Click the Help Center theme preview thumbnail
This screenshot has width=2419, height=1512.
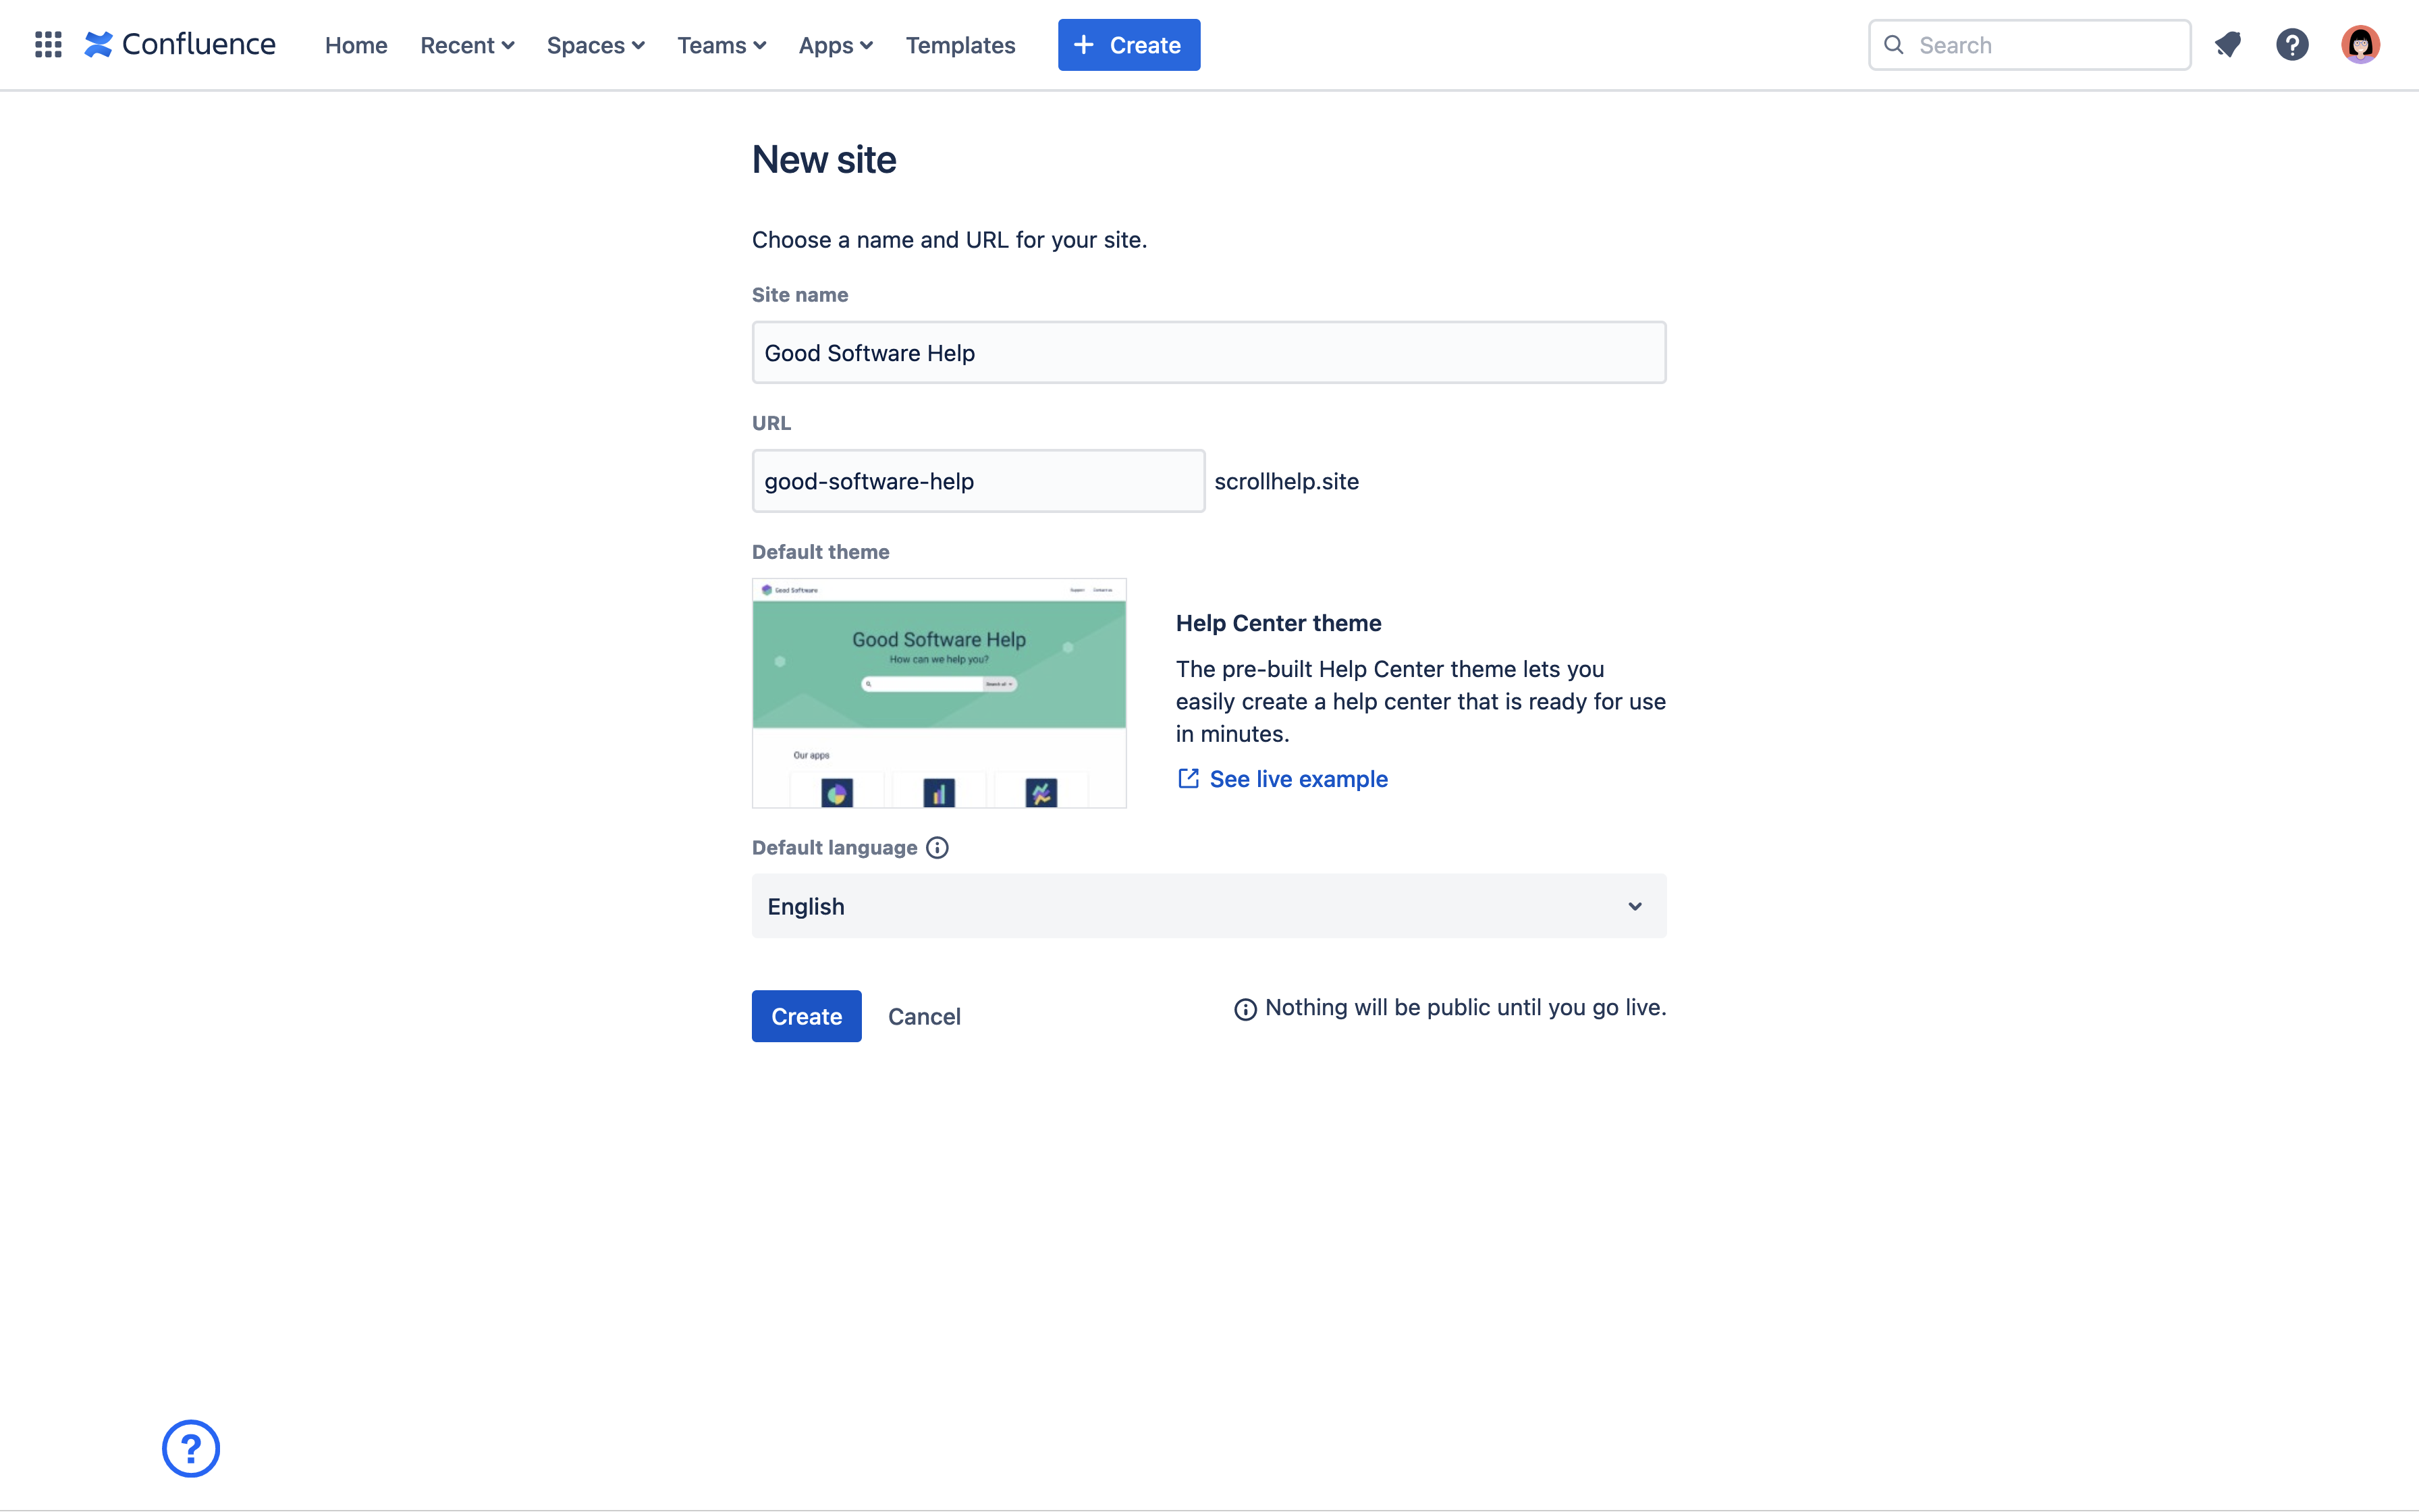click(x=939, y=693)
